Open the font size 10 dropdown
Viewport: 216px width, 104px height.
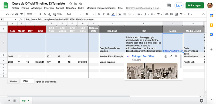[x=90, y=14]
